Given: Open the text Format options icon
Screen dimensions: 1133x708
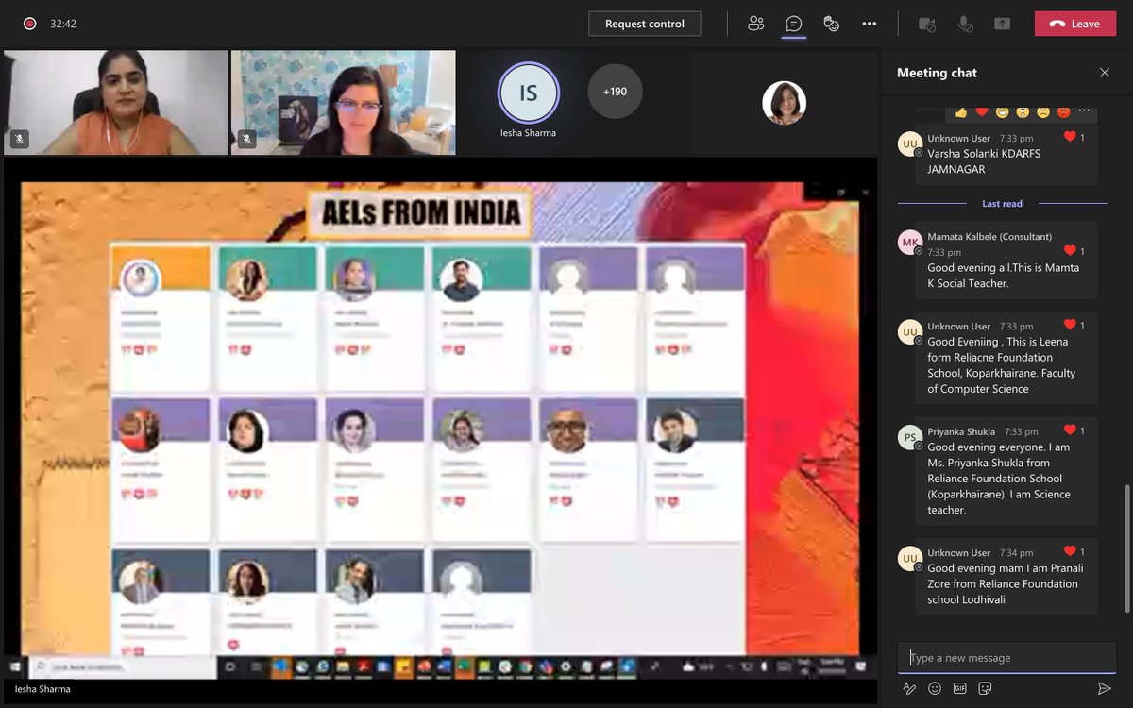Looking at the screenshot, I should [x=909, y=688].
